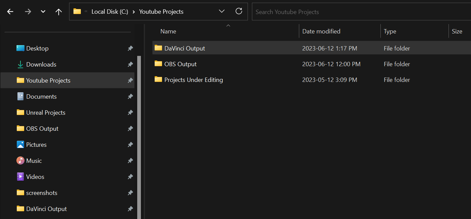
Task: Click the Forward navigation arrow
Action: 28,12
